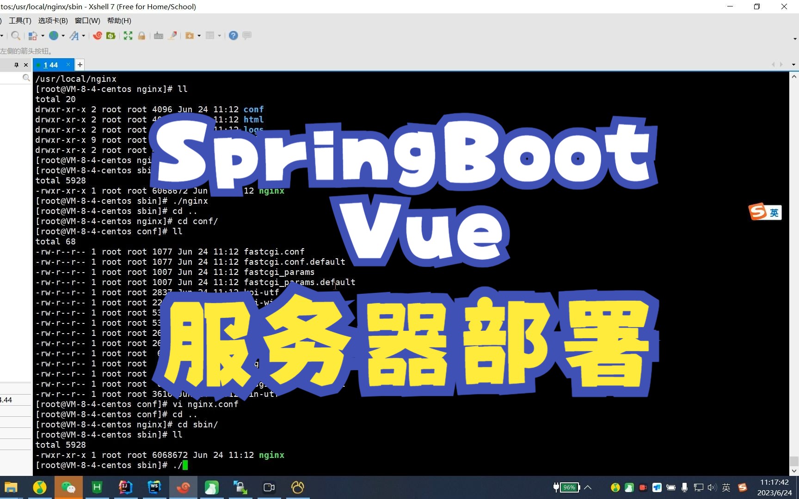Image resolution: width=799 pixels, height=499 pixels.
Task: Click the battery 96% indicator
Action: click(x=567, y=487)
